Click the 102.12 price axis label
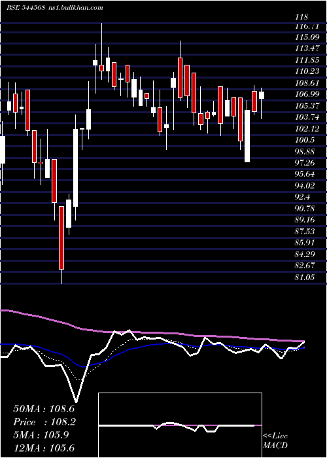The height and width of the screenshot is (458, 327). (x=307, y=128)
